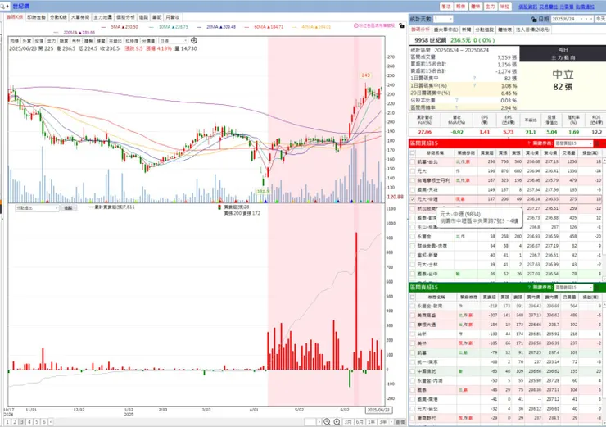Screen dimensions: 606x427
Task: Toggle the lock icon beside MA legend
Action: pyautogui.click(x=401, y=25)
